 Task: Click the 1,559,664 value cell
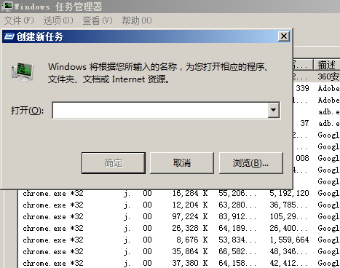pos(289,240)
